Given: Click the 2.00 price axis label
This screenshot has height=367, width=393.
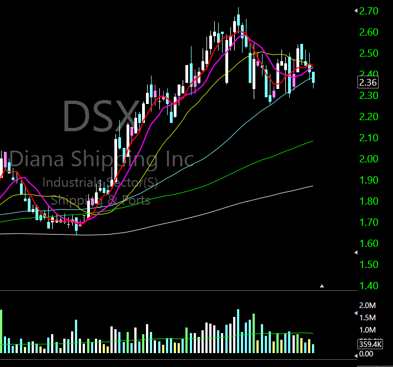Looking at the screenshot, I should click(x=369, y=159).
